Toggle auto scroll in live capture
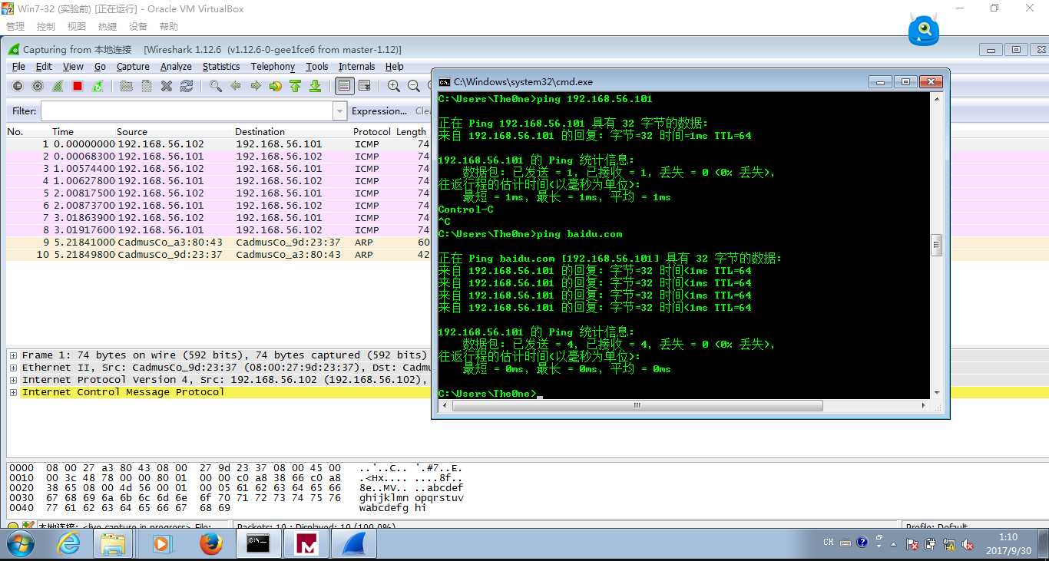This screenshot has height=561, width=1049. coord(365,87)
